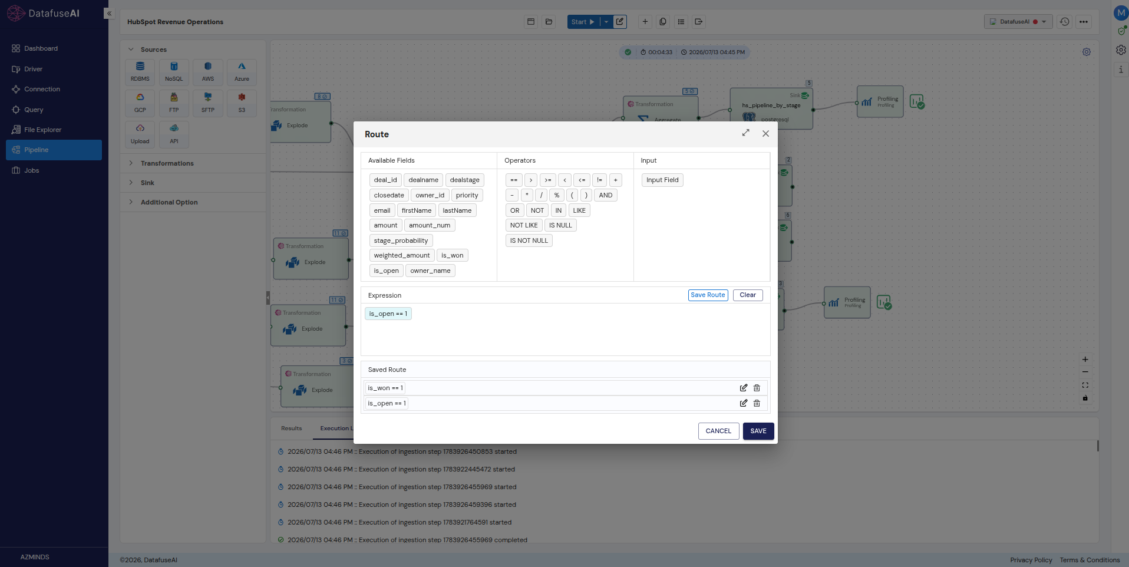Open Jobs in the sidebar
1129x567 pixels.
point(54,170)
